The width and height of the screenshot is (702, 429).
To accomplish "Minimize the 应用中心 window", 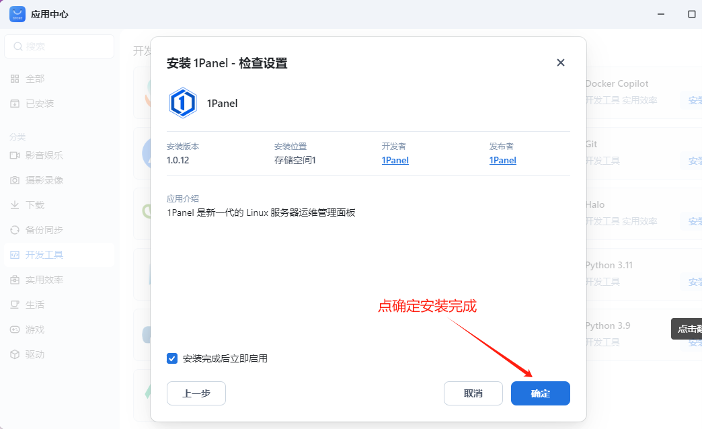I will (x=661, y=14).
